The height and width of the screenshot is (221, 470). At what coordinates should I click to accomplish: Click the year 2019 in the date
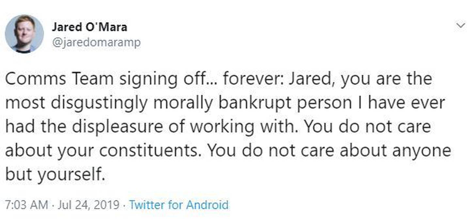point(106,205)
